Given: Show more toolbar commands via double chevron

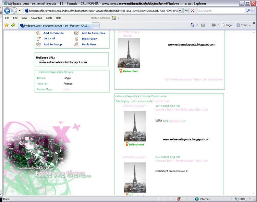Looking at the screenshot, I should click(x=254, y=23).
